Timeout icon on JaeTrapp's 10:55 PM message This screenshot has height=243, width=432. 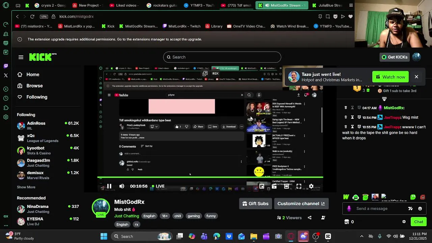pos(352,127)
